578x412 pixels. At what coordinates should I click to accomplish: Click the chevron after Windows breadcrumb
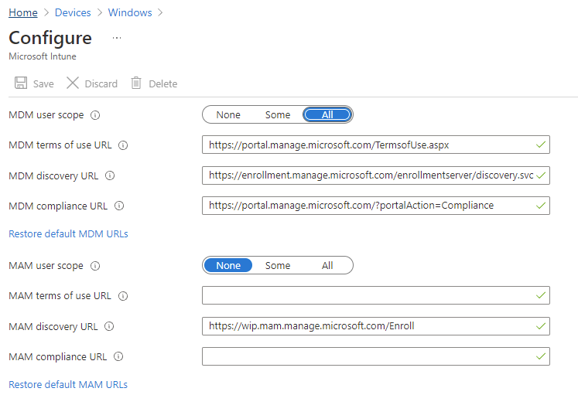point(160,12)
